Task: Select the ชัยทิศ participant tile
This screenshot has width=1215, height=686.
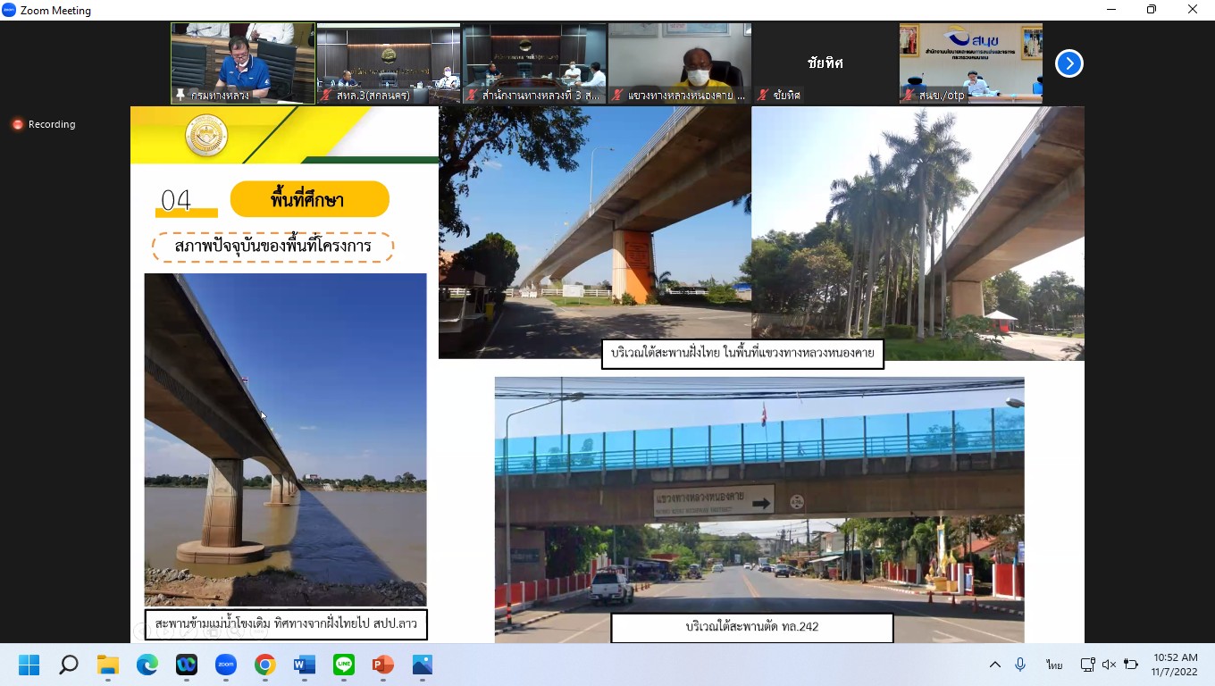Action: (825, 63)
